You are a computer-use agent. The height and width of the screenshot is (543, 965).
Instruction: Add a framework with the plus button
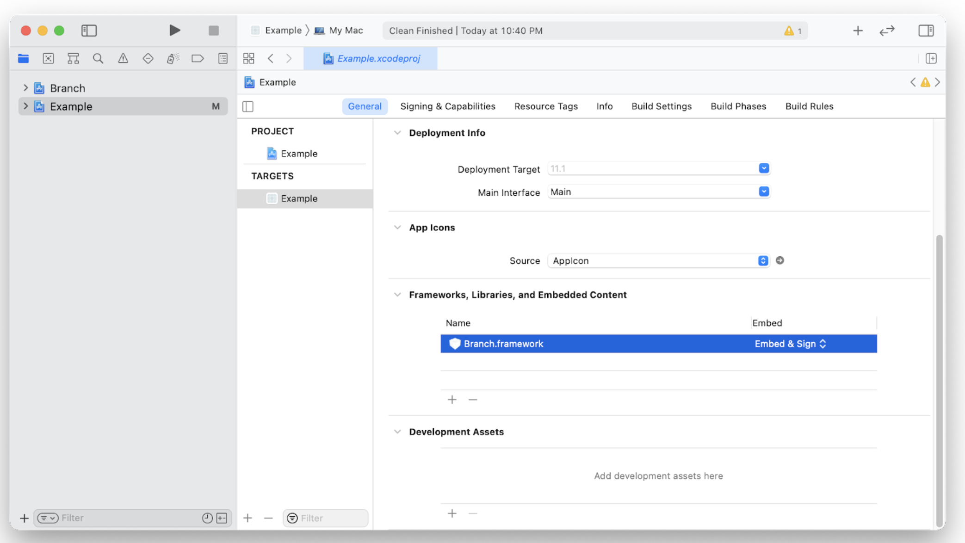[x=452, y=400]
